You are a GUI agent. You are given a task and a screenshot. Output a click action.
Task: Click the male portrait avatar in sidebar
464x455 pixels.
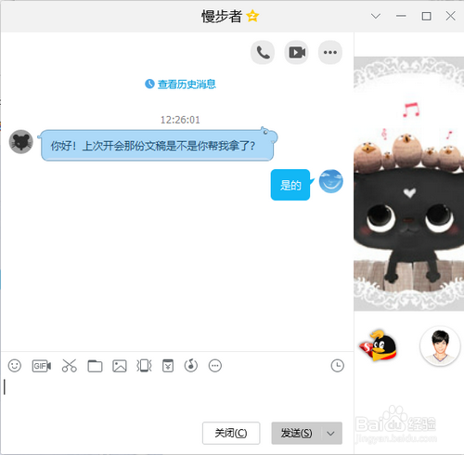point(440,345)
